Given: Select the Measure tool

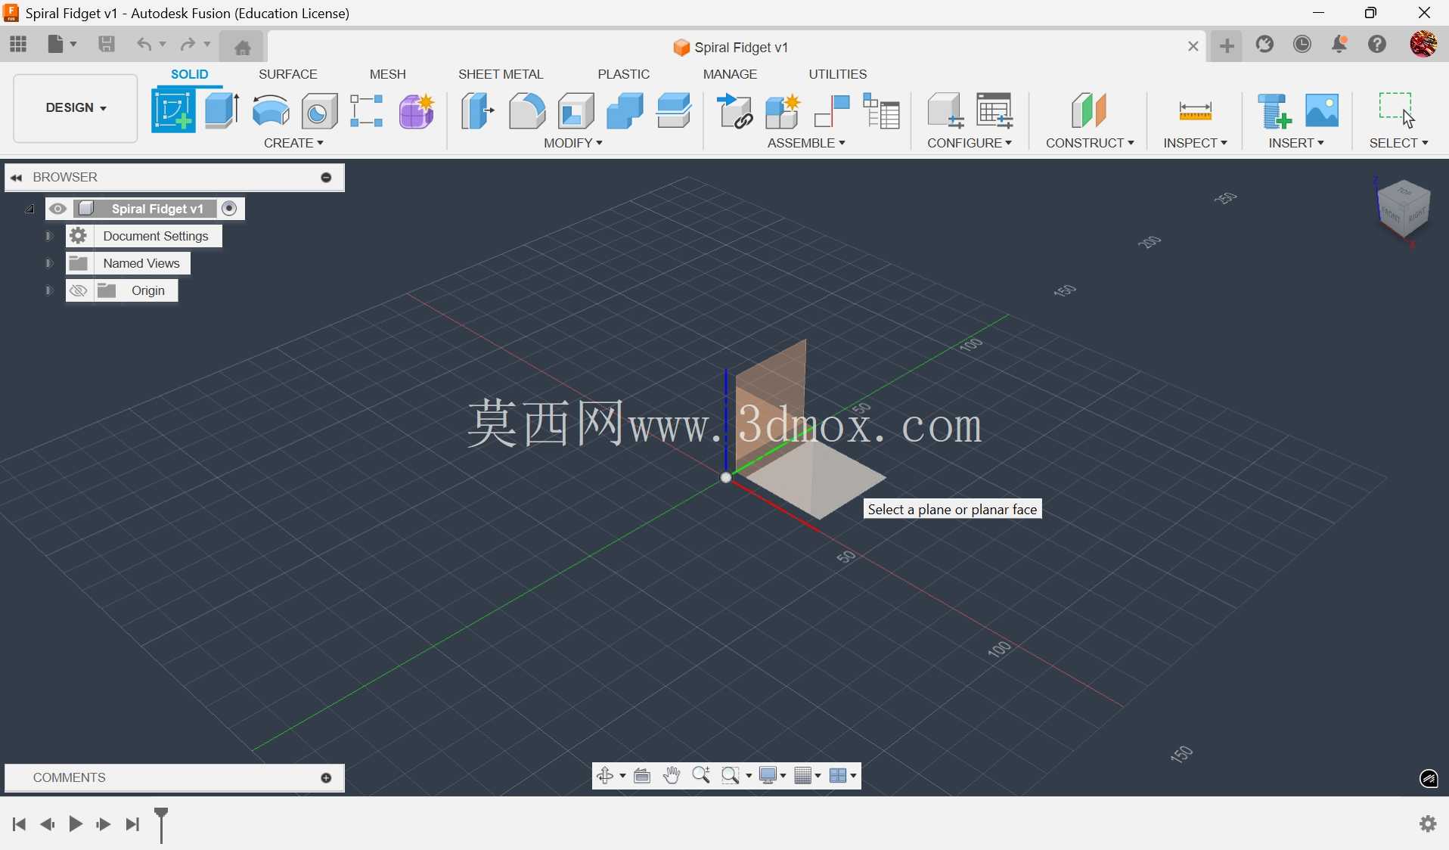Looking at the screenshot, I should point(1196,112).
